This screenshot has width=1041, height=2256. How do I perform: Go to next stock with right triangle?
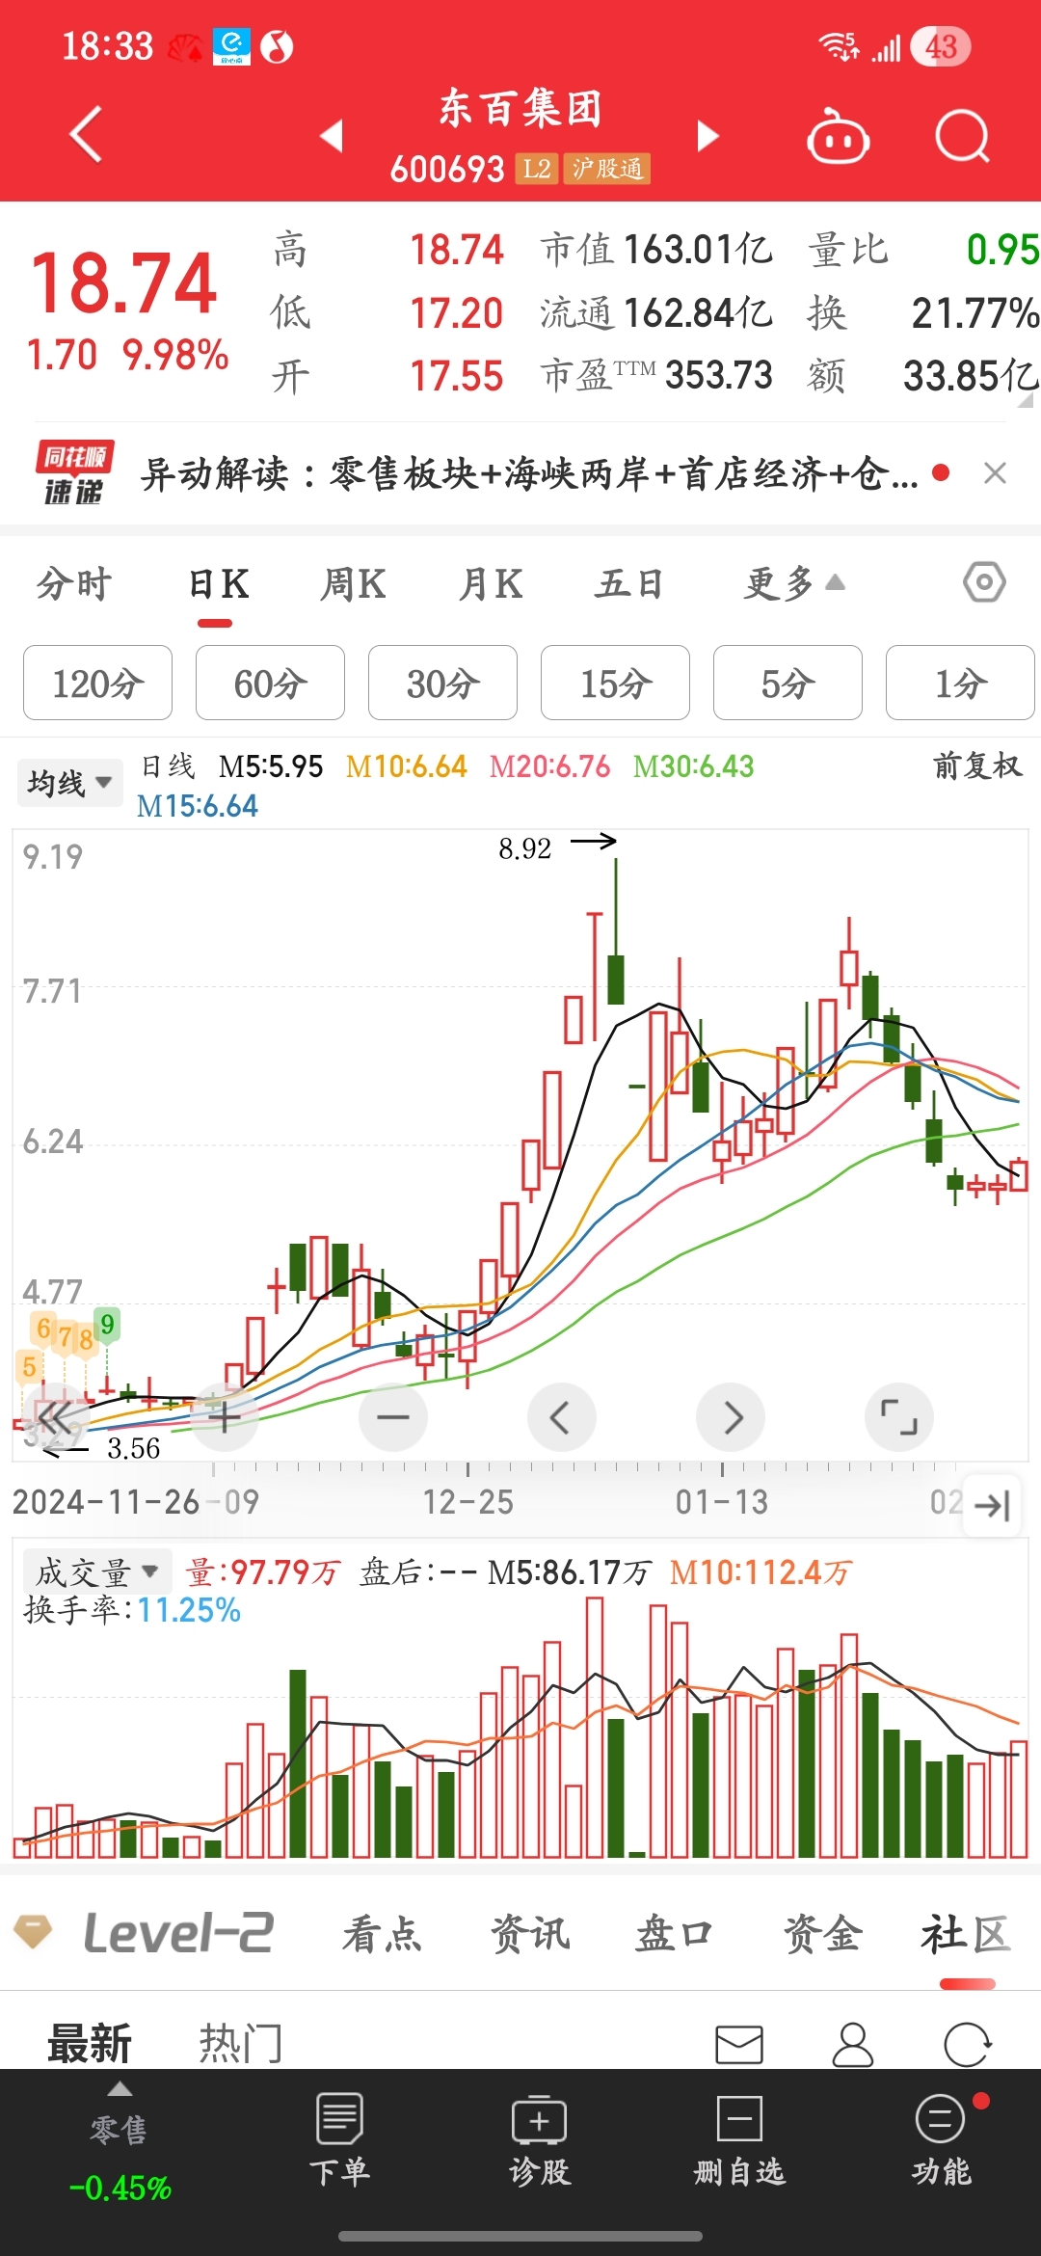click(x=708, y=136)
